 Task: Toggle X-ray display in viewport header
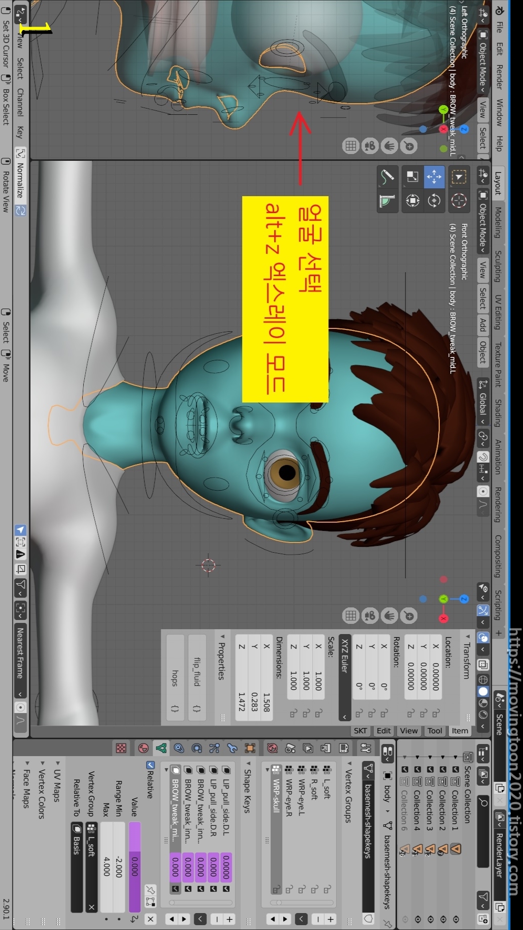[483, 665]
